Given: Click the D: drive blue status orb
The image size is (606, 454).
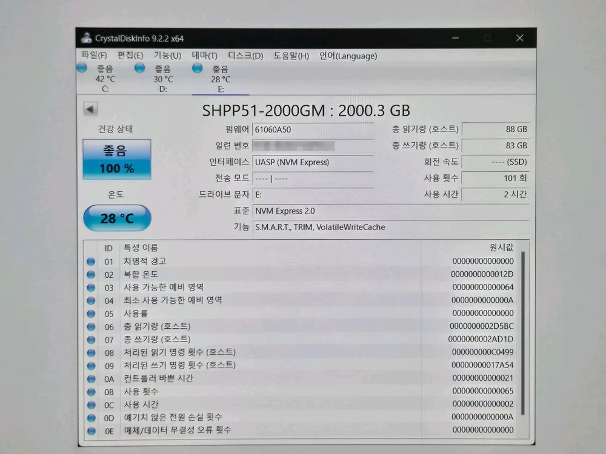Looking at the screenshot, I should coord(139,68).
